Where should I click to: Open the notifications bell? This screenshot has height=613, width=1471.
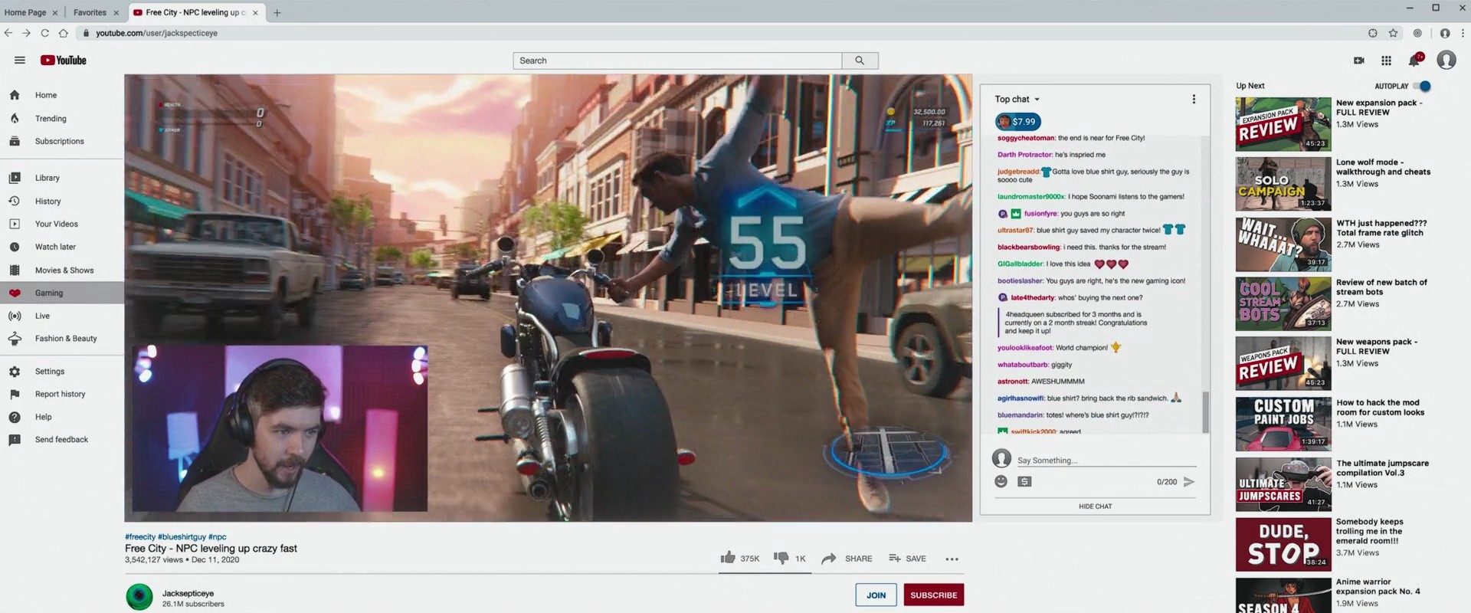pos(1415,60)
